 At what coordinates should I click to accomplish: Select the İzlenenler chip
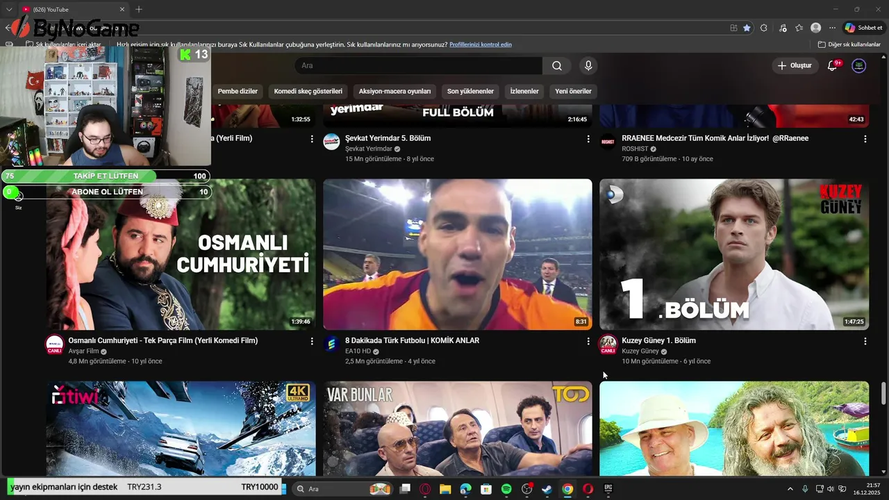pos(524,91)
